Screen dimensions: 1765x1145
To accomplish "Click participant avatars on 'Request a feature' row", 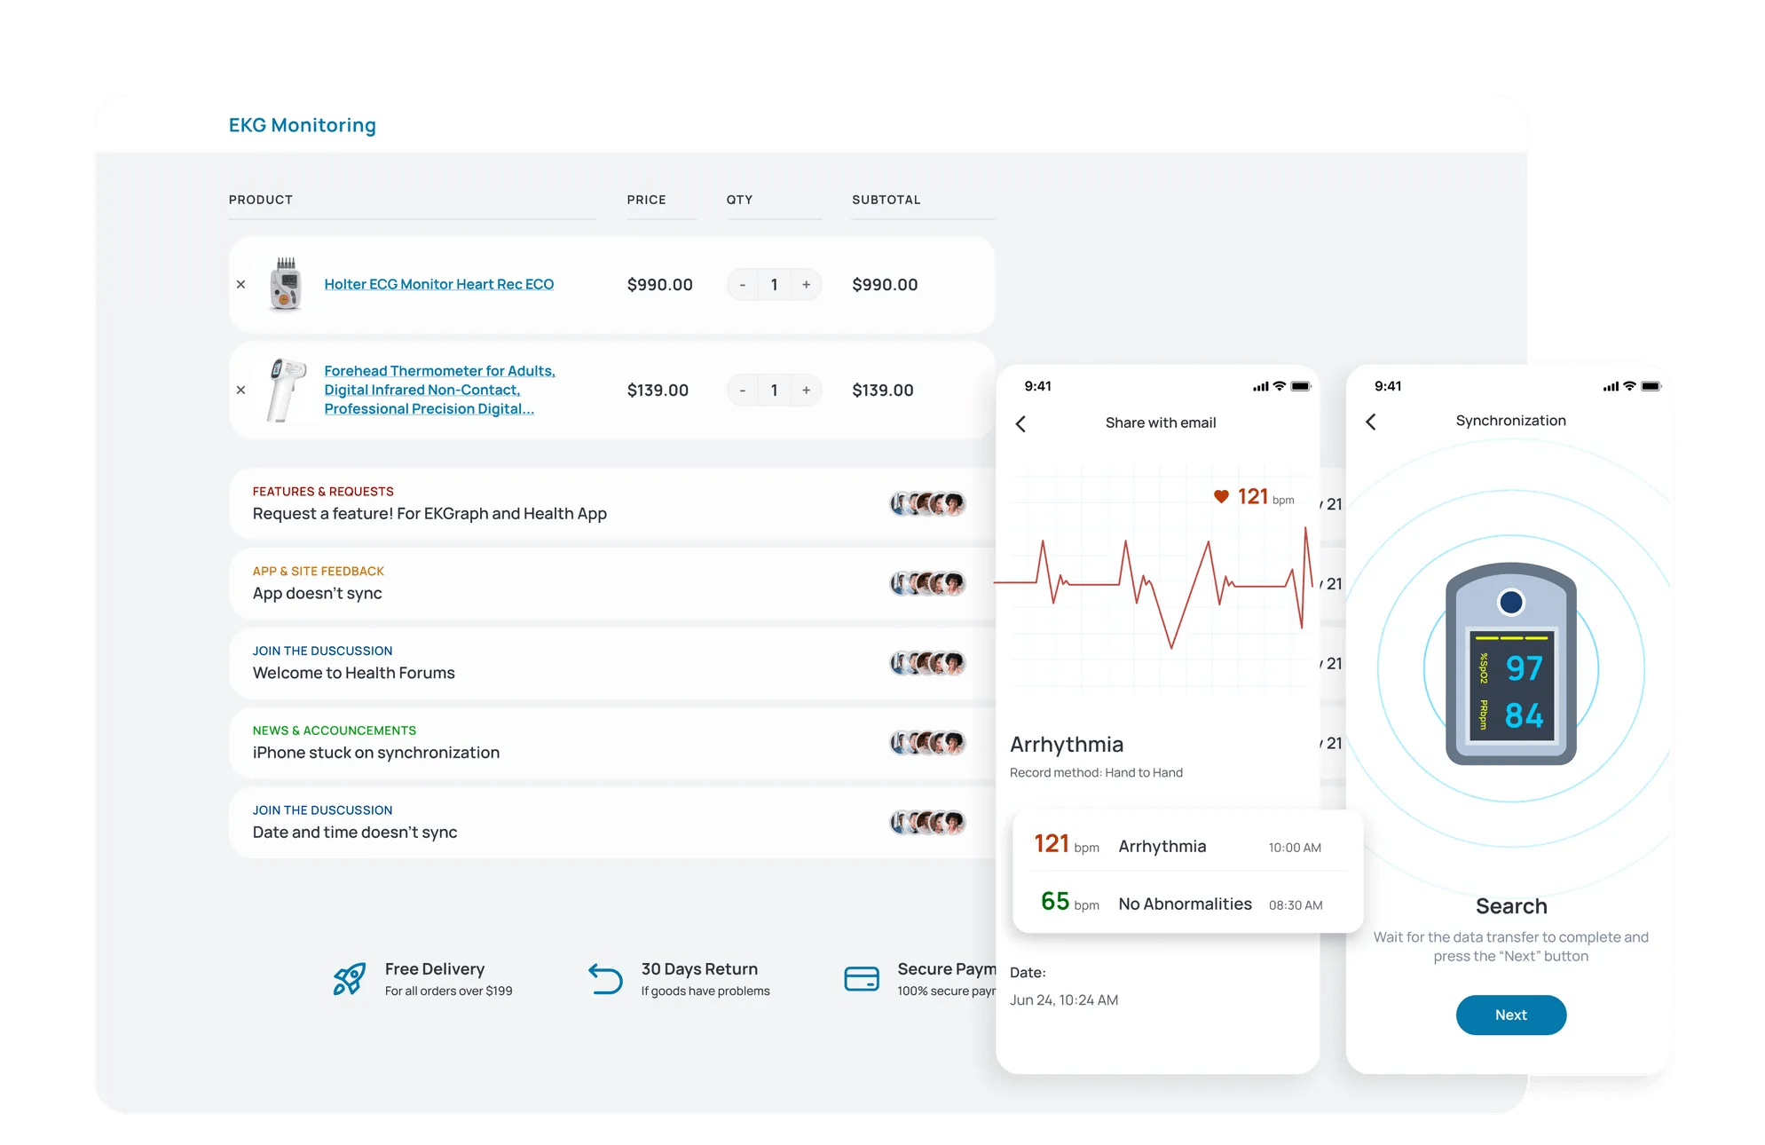I will (x=927, y=504).
